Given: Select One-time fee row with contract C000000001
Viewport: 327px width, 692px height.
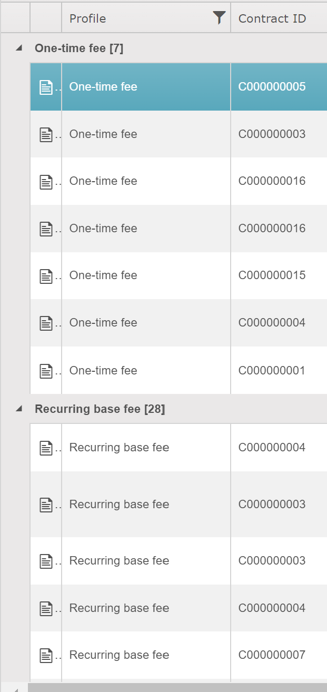Looking at the screenshot, I should [103, 371].
